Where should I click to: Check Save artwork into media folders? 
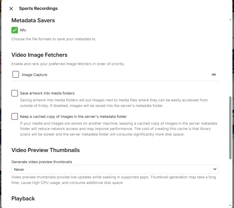click(x=15, y=93)
